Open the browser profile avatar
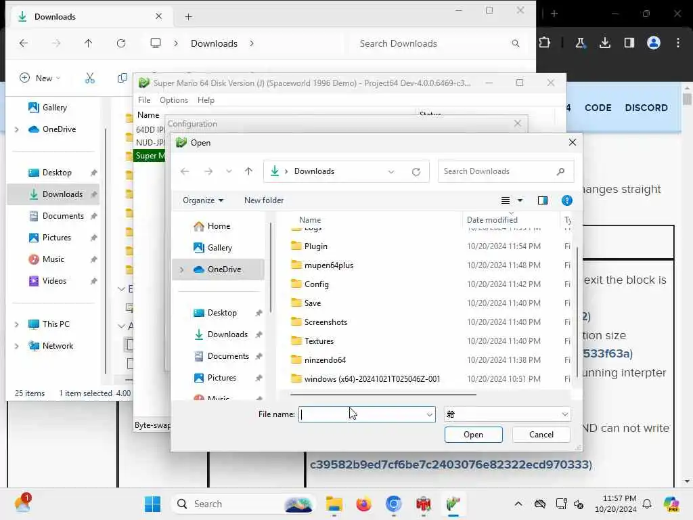The width and height of the screenshot is (693, 520). (x=654, y=43)
